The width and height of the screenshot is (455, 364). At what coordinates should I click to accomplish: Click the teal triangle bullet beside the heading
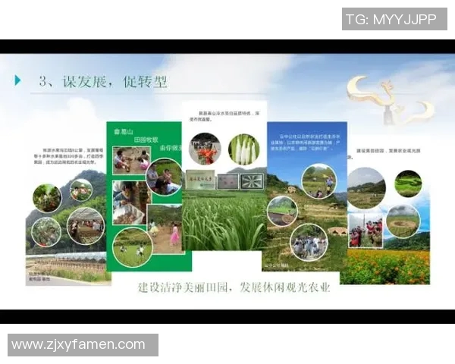pos(17,80)
